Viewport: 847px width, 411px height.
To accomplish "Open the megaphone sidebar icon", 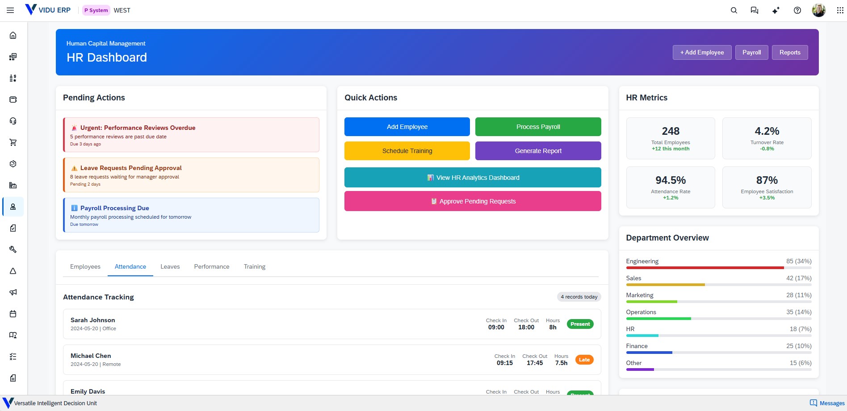I will (13, 292).
